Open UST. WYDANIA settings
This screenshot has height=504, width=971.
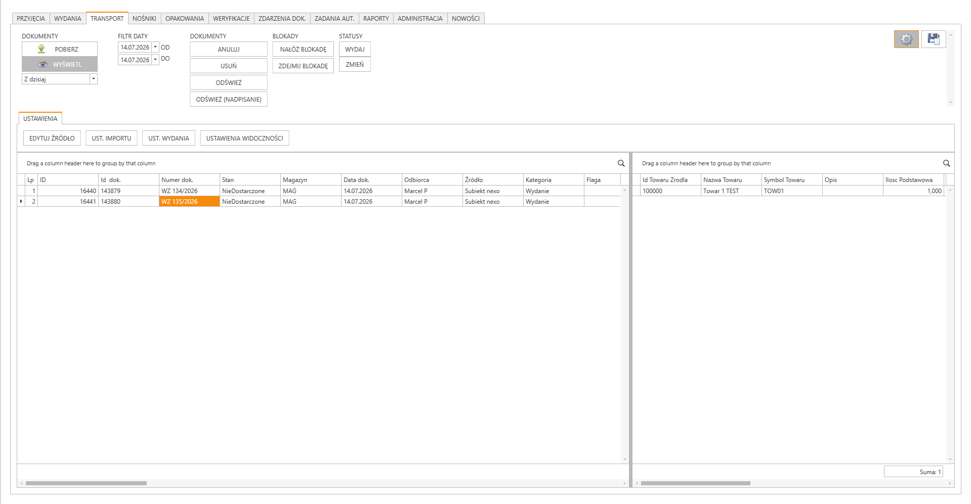tap(168, 138)
